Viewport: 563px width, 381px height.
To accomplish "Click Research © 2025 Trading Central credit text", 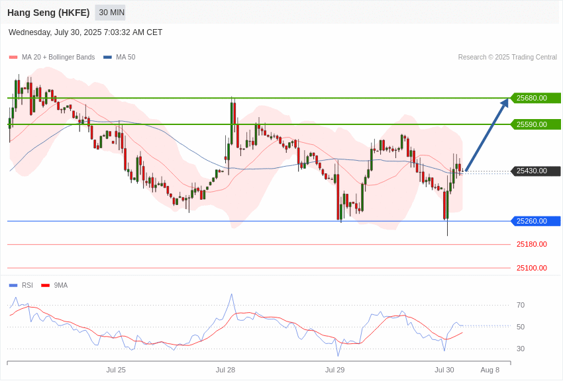I will coord(507,57).
